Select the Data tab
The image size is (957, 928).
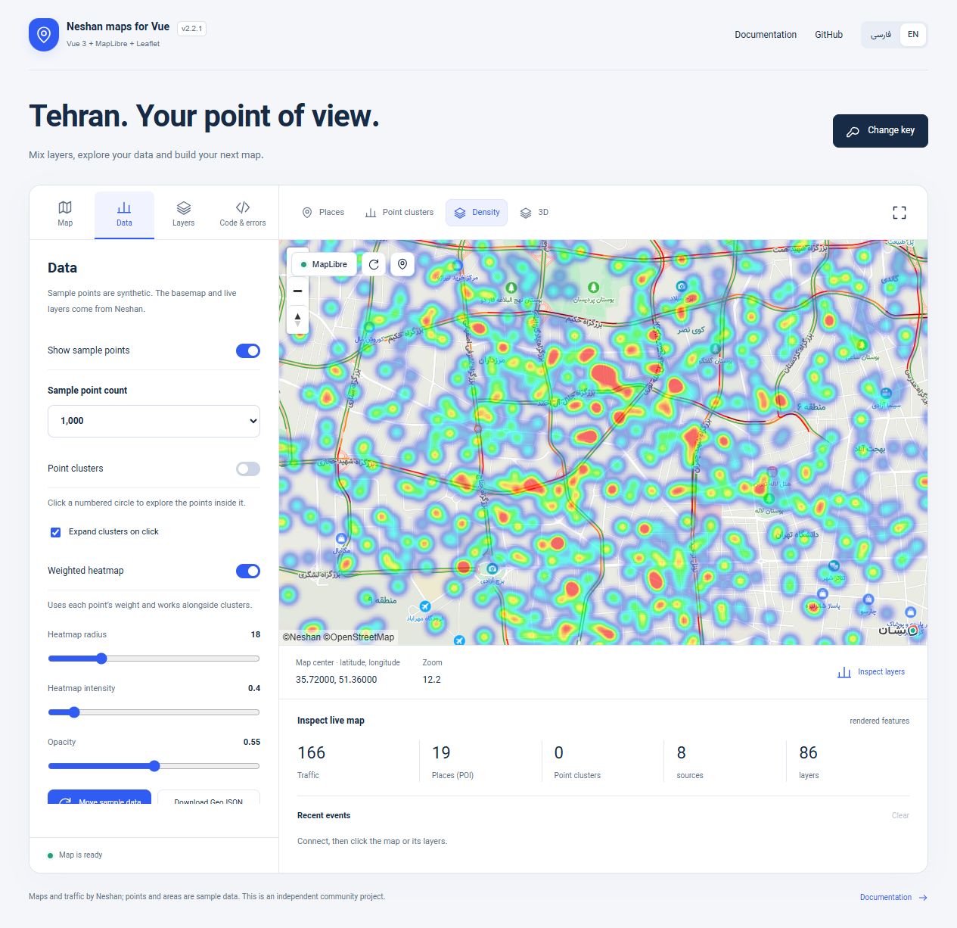(x=124, y=214)
